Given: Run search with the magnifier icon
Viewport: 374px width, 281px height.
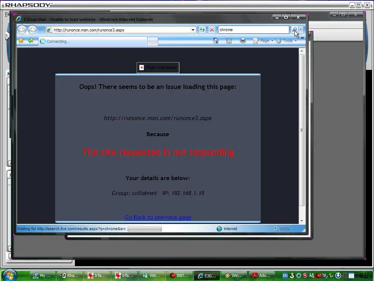Looking at the screenshot, I should pyautogui.click(x=295, y=30).
